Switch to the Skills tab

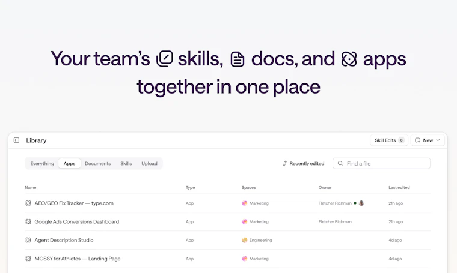point(126,163)
